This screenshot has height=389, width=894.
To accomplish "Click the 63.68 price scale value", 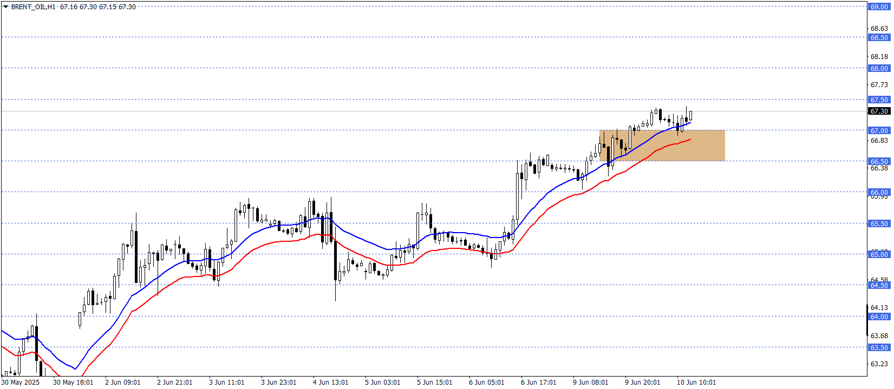I will (x=879, y=335).
